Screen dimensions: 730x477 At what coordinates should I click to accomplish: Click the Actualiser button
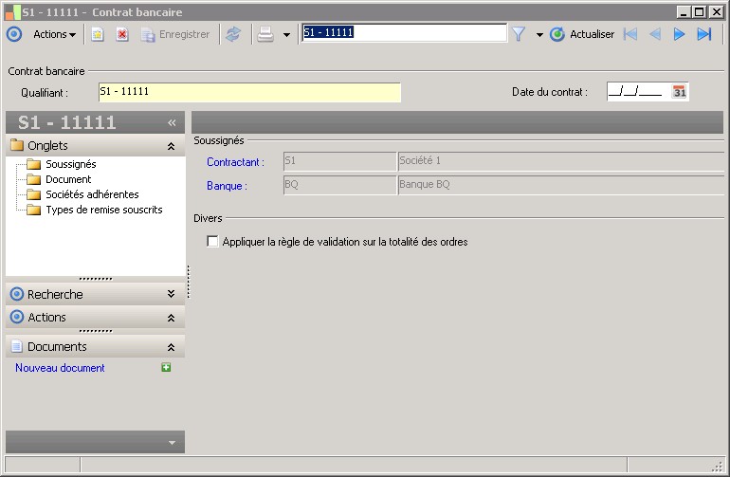(582, 34)
